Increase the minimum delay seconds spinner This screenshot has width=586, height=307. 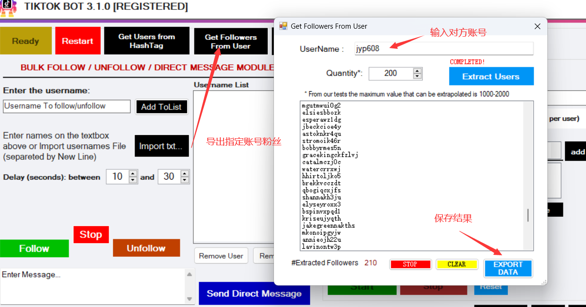click(133, 174)
